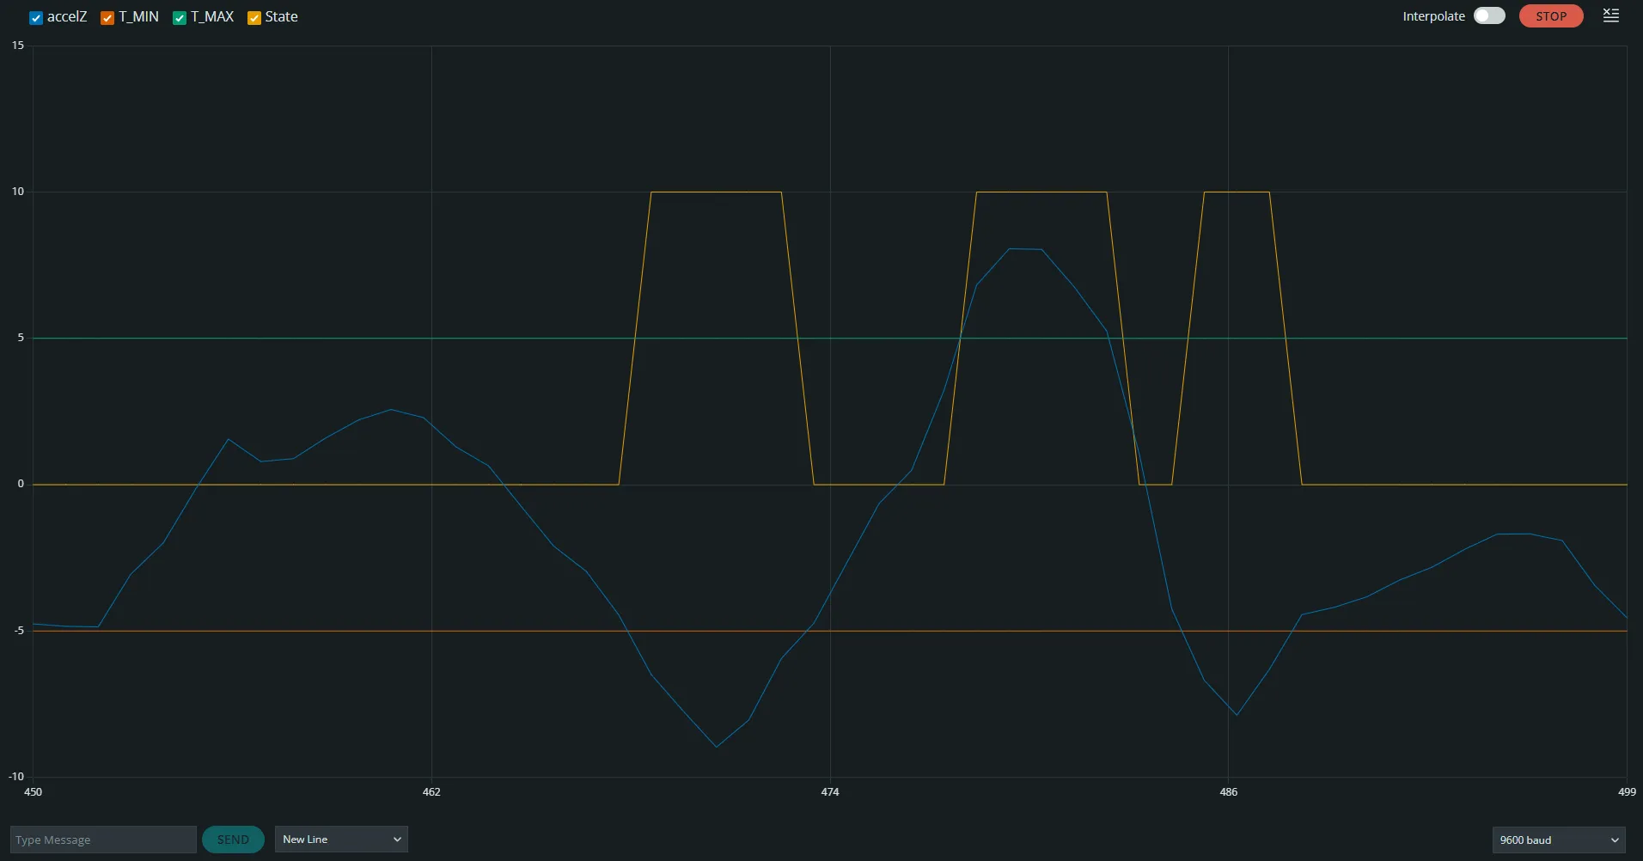Expand the 9600 baud rate dropdown
Image resolution: width=1643 pixels, height=861 pixels.
[x=1559, y=840]
